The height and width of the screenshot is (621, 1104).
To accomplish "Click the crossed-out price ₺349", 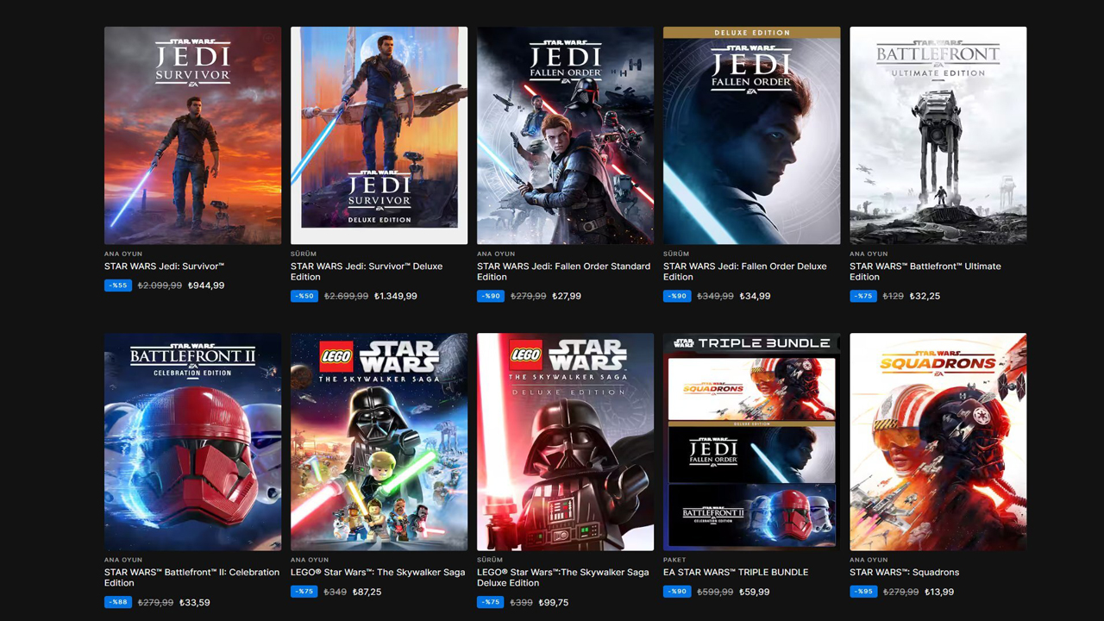I will point(336,592).
